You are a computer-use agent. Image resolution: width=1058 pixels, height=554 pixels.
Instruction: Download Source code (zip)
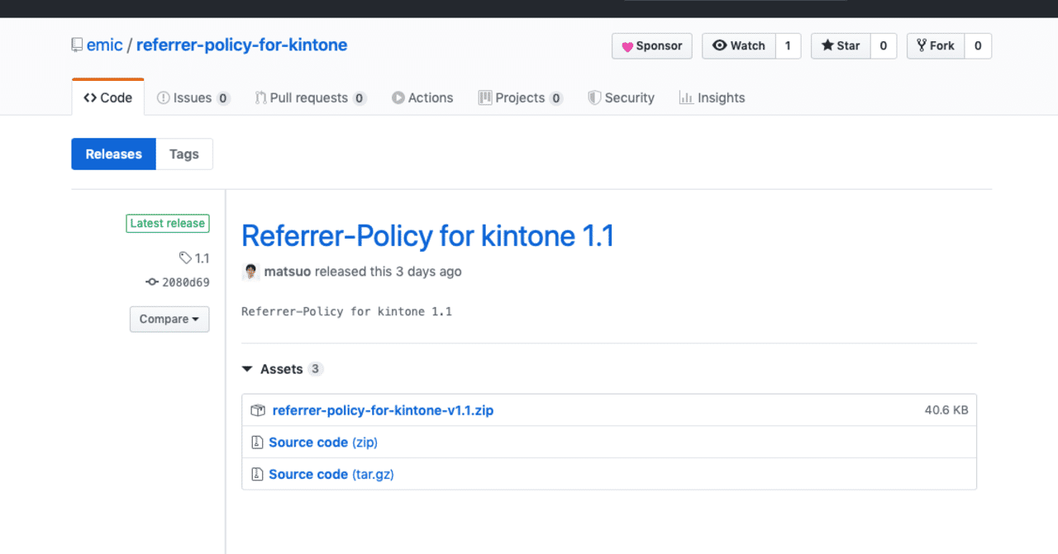coord(323,443)
